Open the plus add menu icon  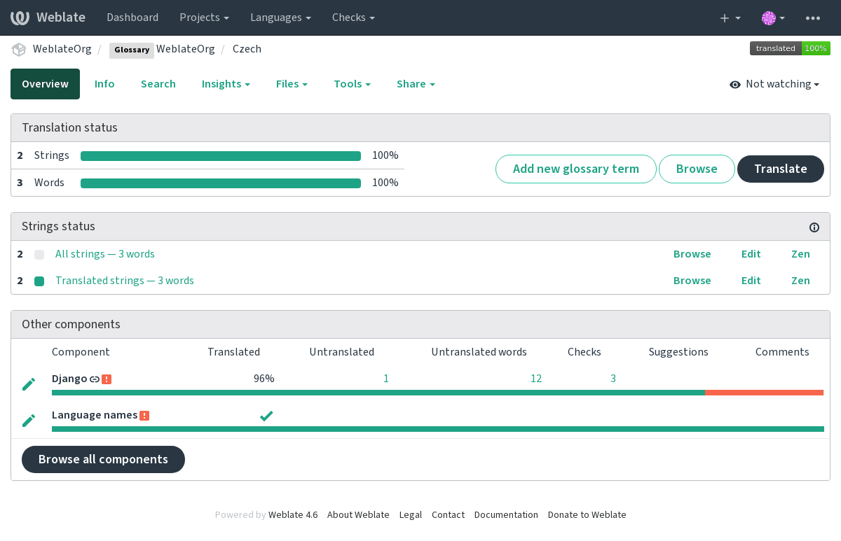730,17
